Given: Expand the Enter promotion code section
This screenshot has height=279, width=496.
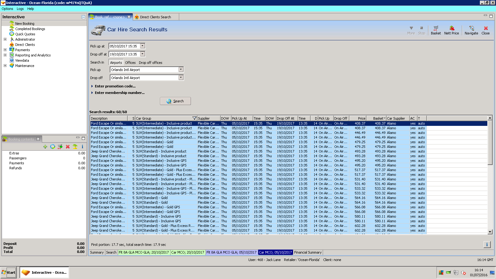Looking at the screenshot, I should [115, 86].
